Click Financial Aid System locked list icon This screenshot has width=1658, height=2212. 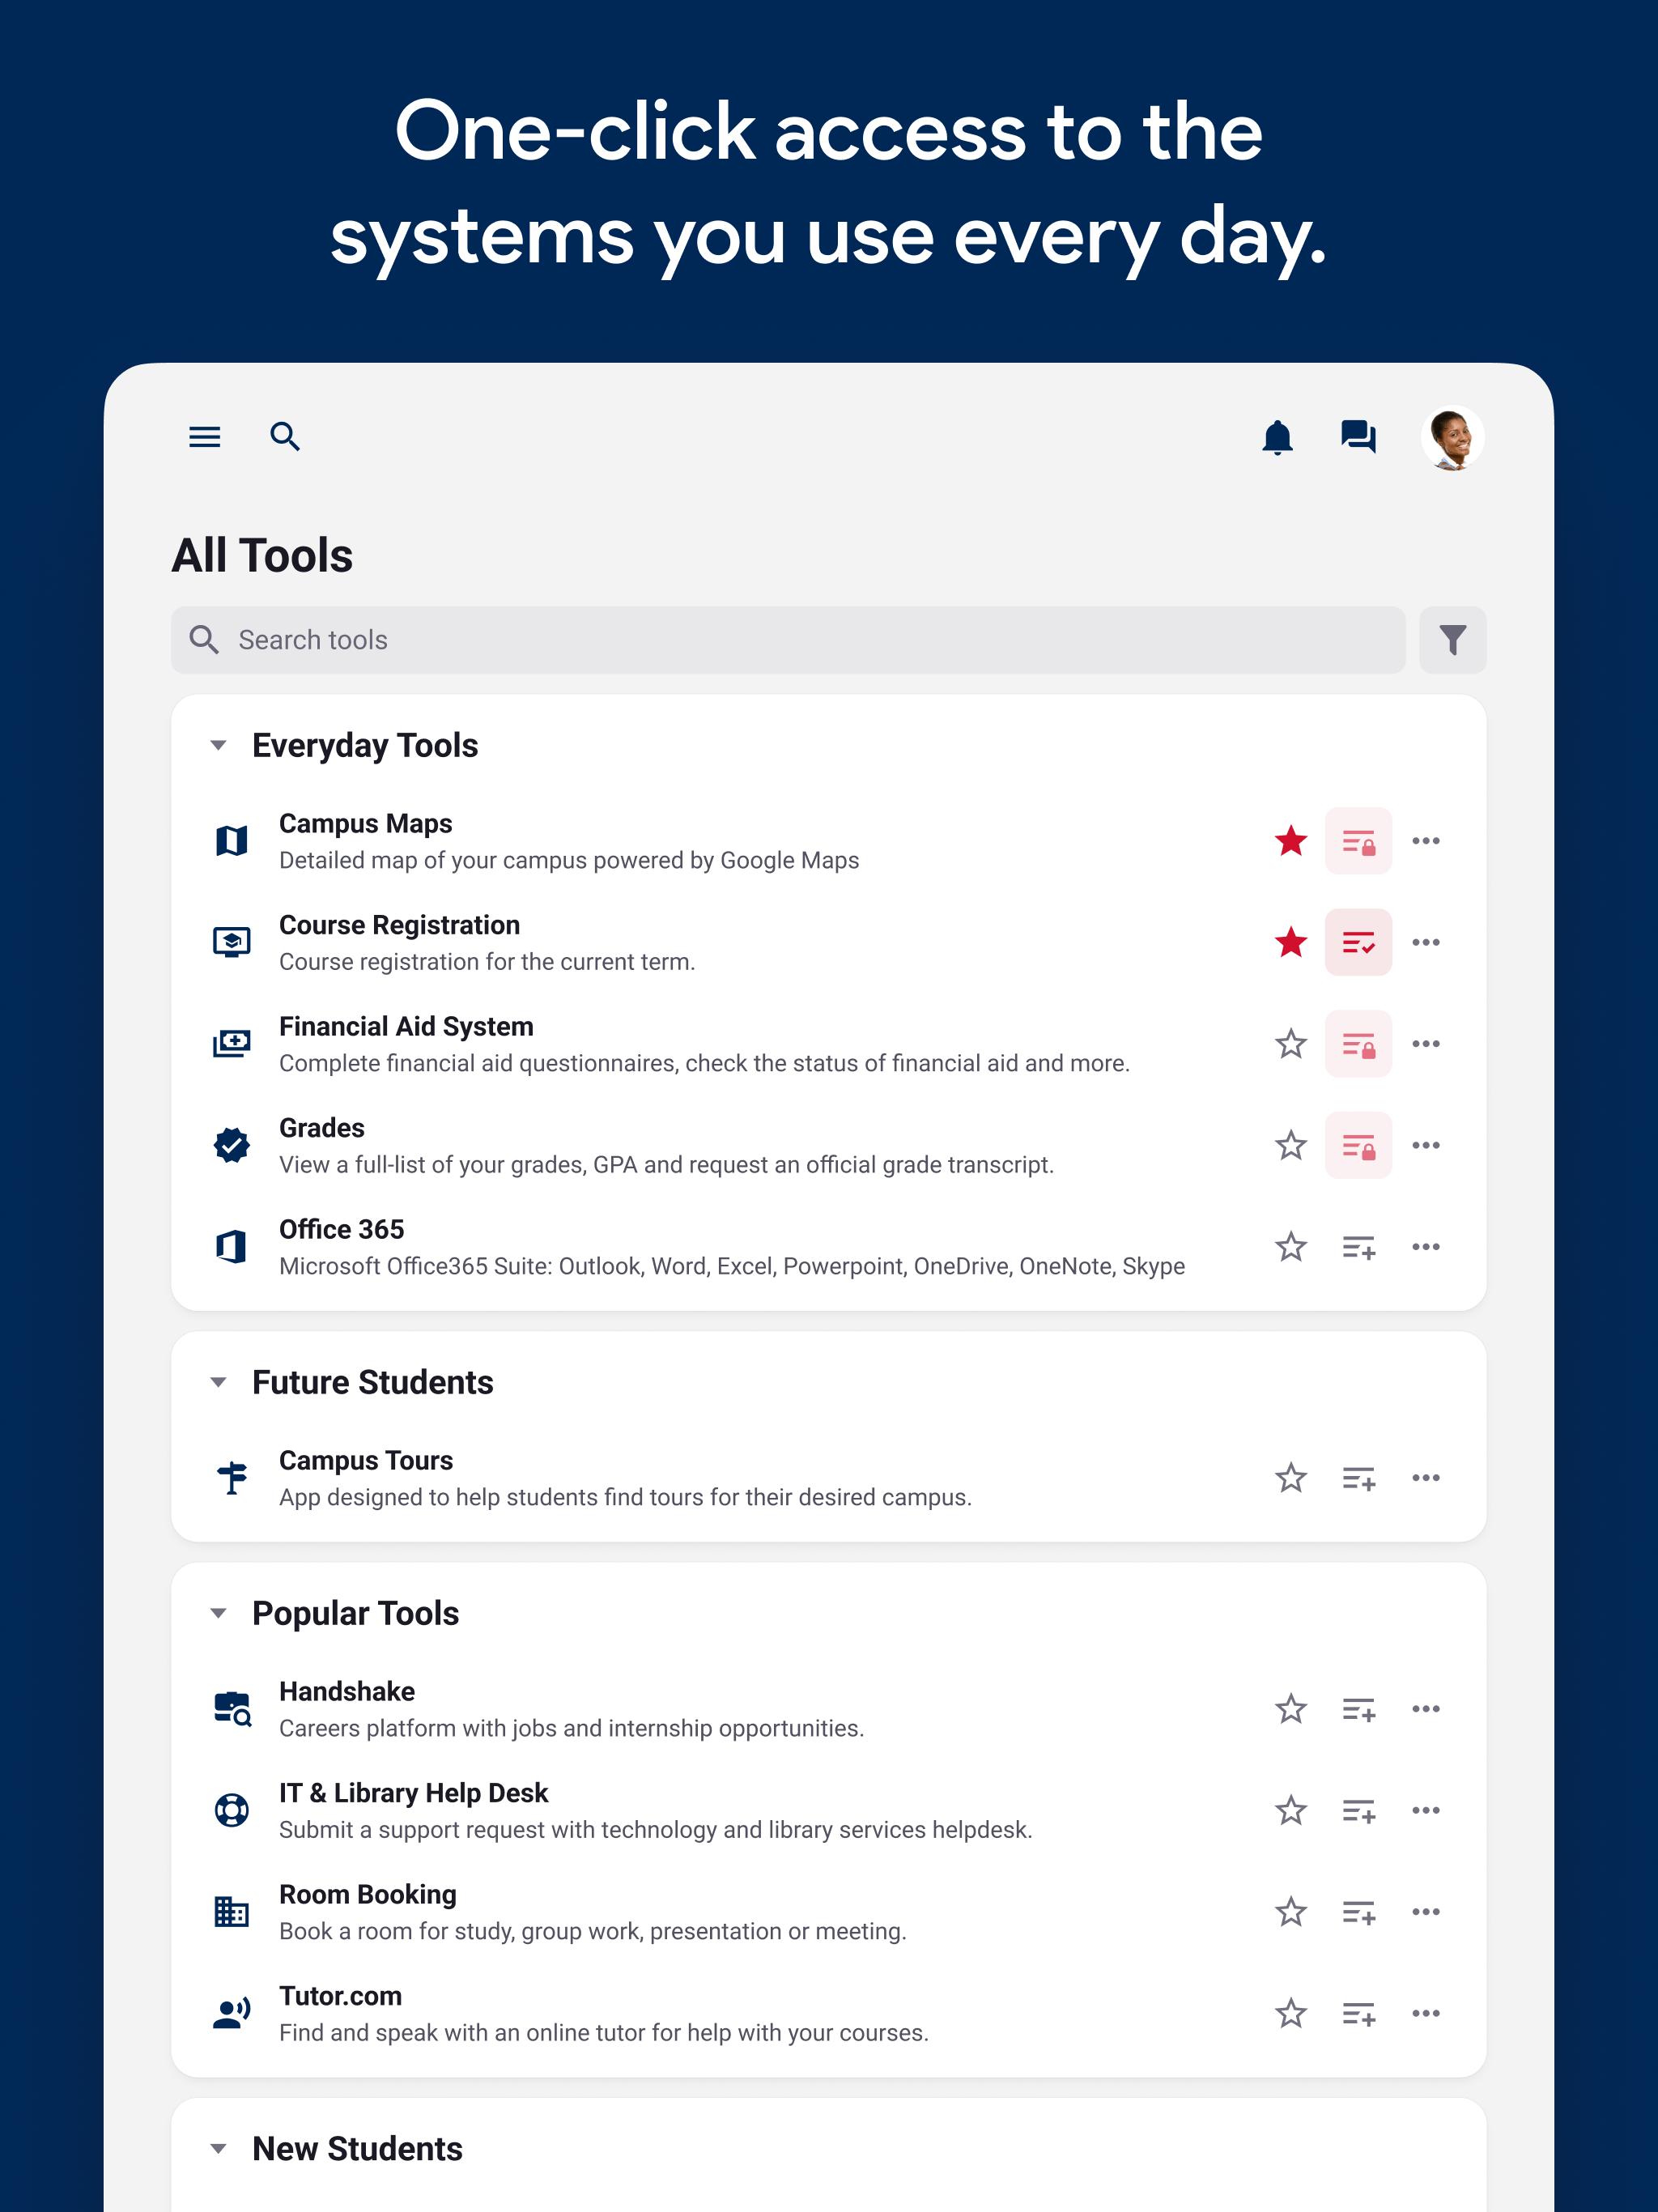pyautogui.click(x=1358, y=1044)
